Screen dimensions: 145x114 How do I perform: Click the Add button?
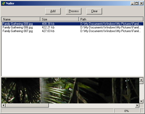click(53, 11)
